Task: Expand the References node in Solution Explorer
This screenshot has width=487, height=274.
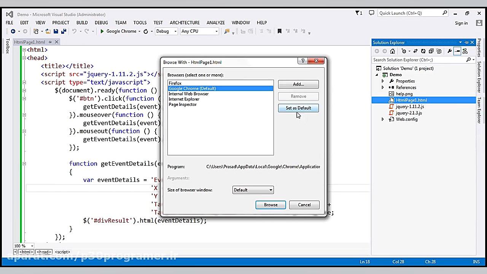Action: click(382, 88)
